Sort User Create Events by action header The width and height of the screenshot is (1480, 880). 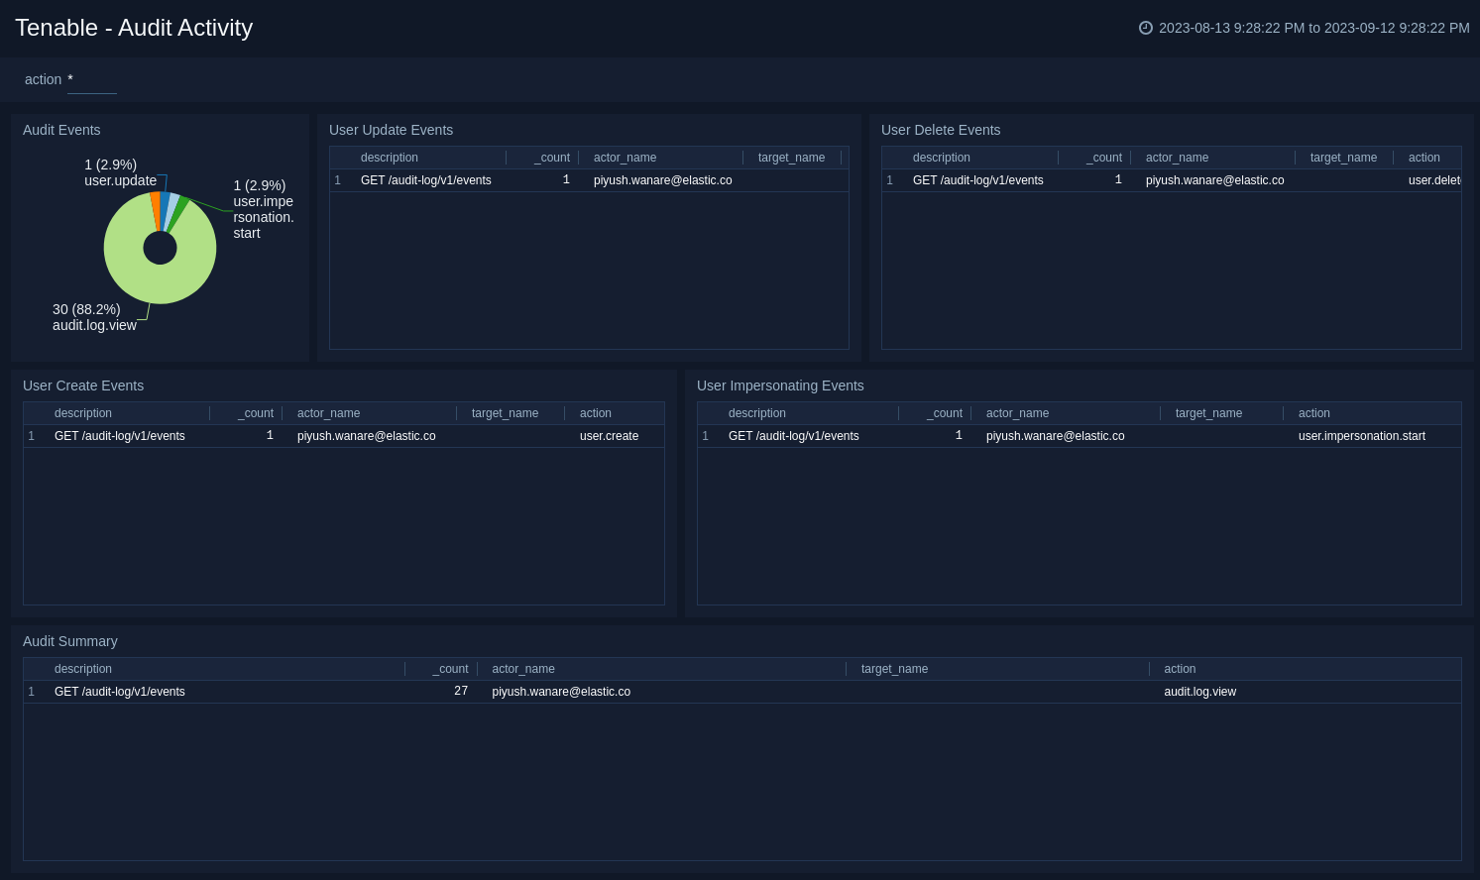pyautogui.click(x=596, y=413)
